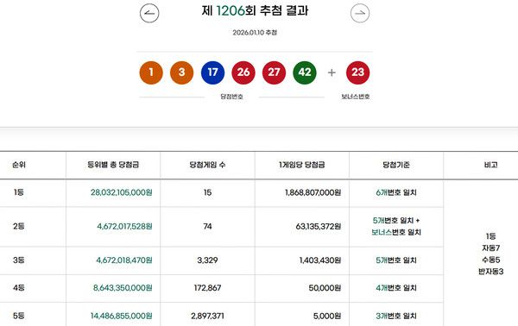Image resolution: width=518 pixels, height=326 pixels.
Task: Click the 보너스번호 label
Action: pos(356,97)
